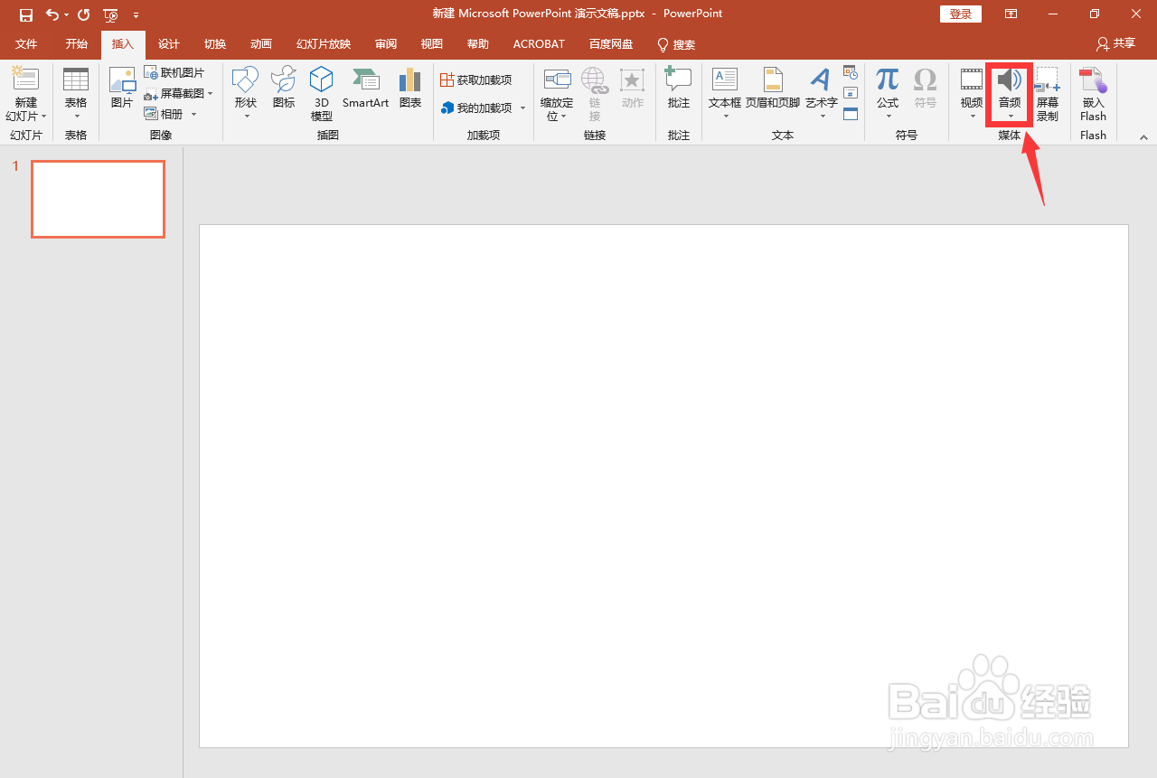This screenshot has height=778, width=1157.
Task: Open the 百度网盘 tab
Action: (x=611, y=44)
